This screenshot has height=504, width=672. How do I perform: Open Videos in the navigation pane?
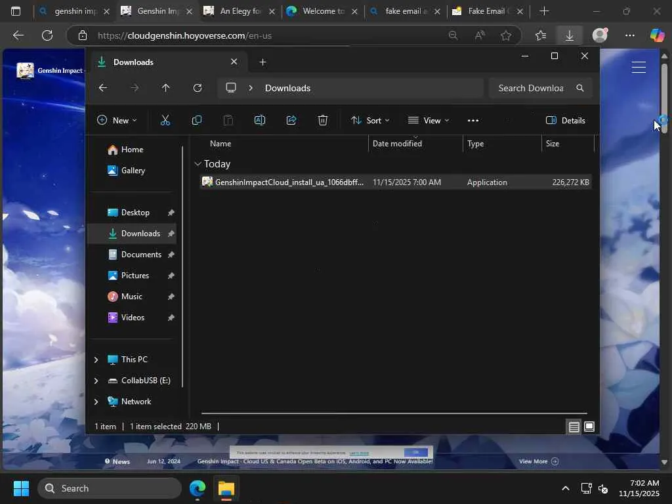[x=126, y=318]
